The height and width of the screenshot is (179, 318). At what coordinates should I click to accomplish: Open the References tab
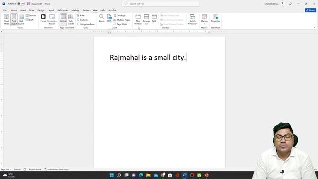pyautogui.click(x=63, y=10)
